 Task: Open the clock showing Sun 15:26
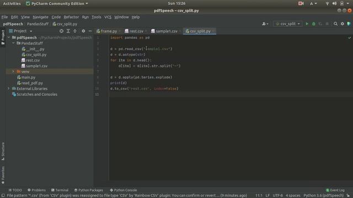point(176,3)
